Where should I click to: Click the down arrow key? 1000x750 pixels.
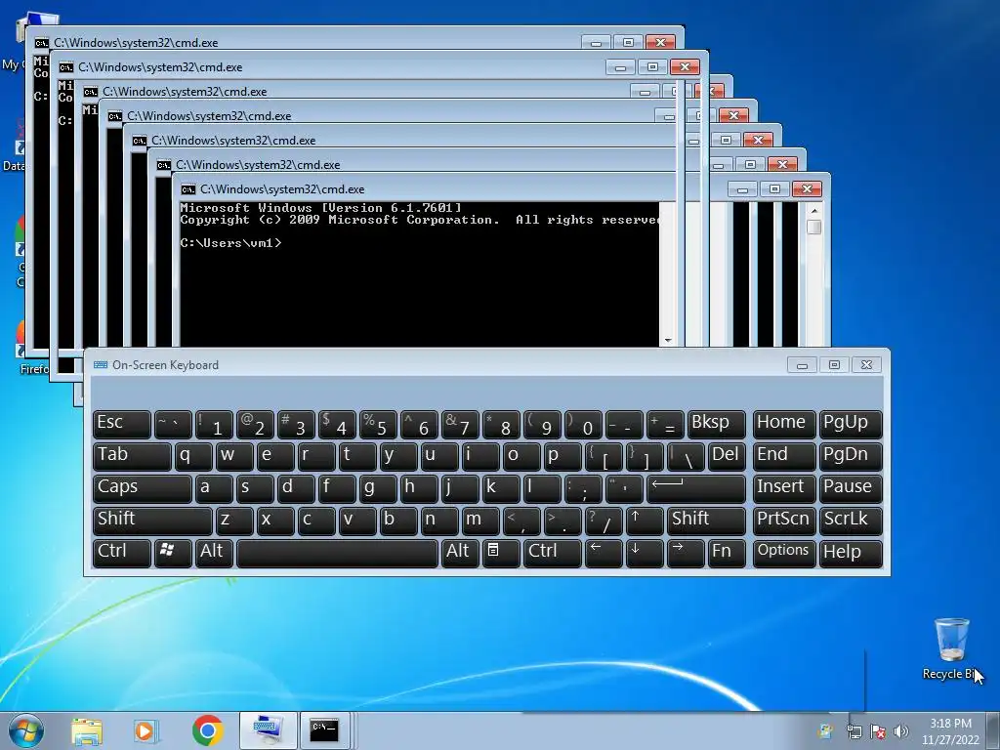point(645,553)
